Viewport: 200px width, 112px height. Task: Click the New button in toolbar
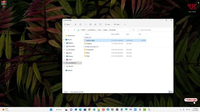coord(67,24)
